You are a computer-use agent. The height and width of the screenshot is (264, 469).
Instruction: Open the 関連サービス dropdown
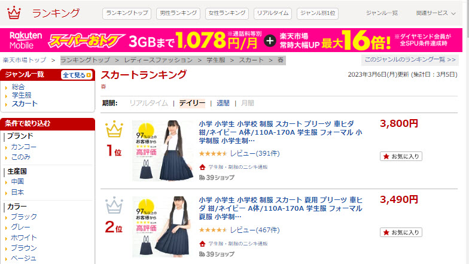click(435, 13)
